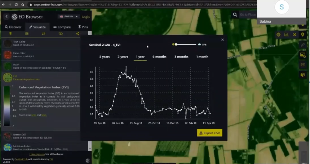Viewport: 310px width, 164px height.
Task: Click the ESA link in footer
Action: pos(51,159)
